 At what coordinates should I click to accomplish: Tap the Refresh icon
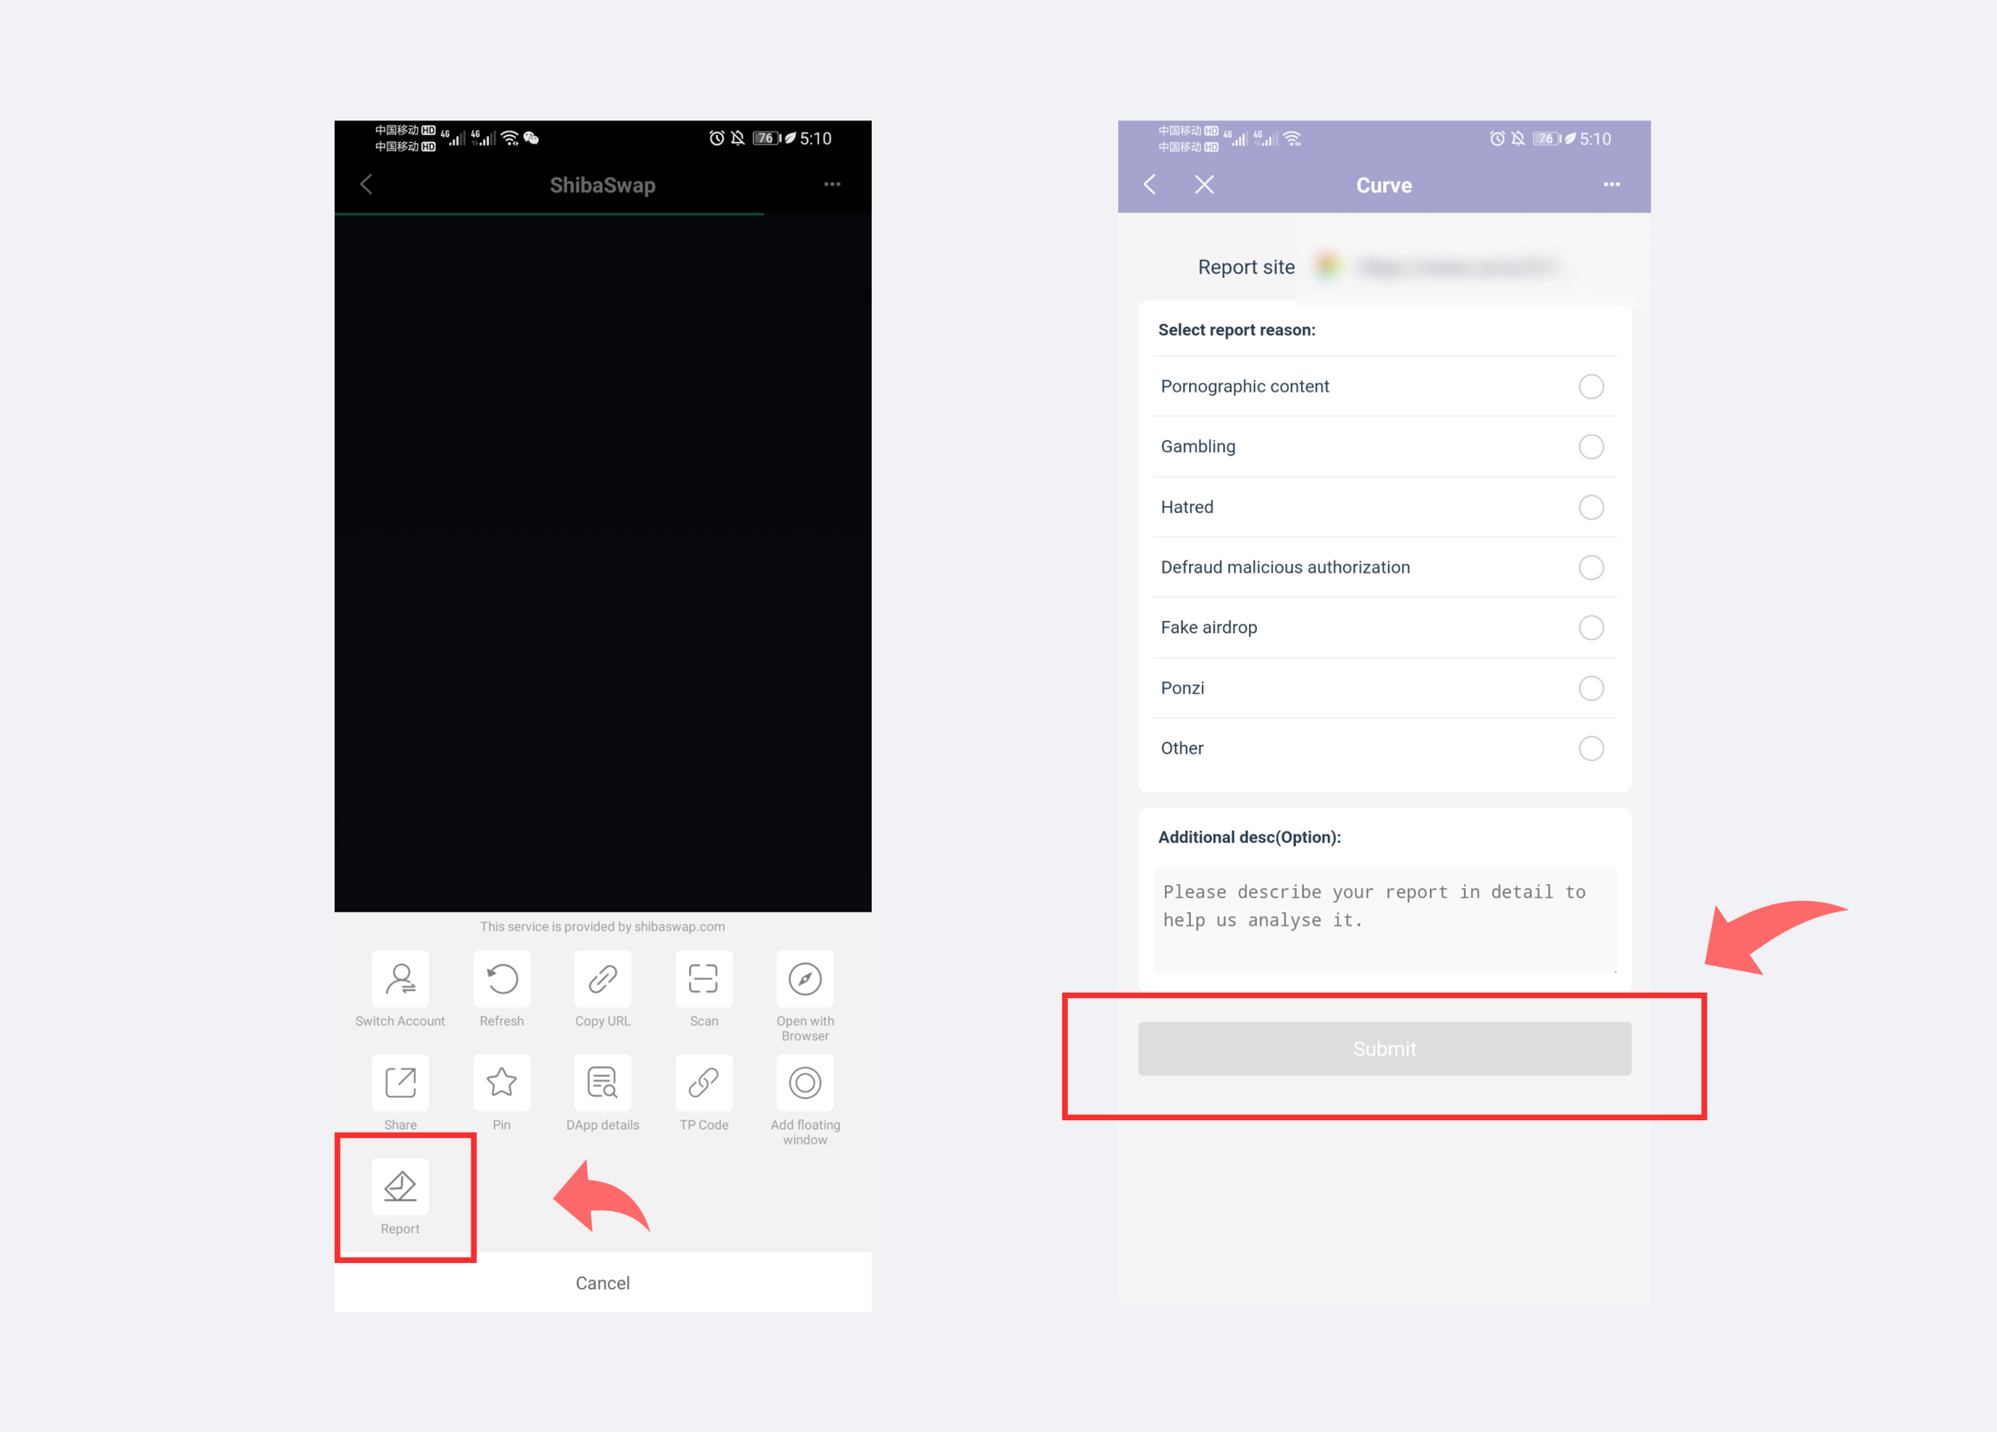coord(501,979)
